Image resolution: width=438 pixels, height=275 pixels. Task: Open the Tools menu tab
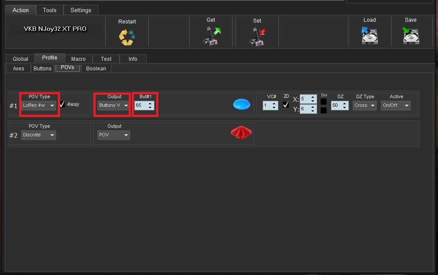coord(50,10)
